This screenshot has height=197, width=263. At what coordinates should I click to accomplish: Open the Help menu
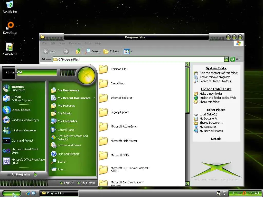(98, 43)
